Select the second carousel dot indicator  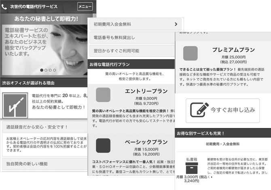coord(46,70)
